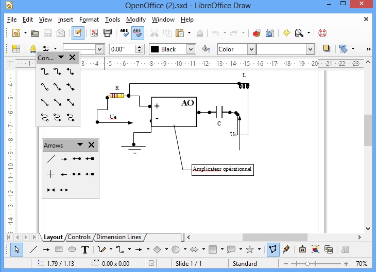The width and height of the screenshot is (376, 272).
Task: Toggle AutoSpellcheck button
Action: (x=138, y=33)
